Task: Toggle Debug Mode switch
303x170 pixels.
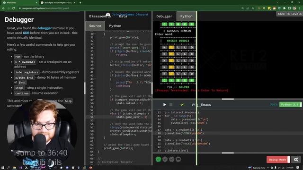Action: tap(278, 160)
